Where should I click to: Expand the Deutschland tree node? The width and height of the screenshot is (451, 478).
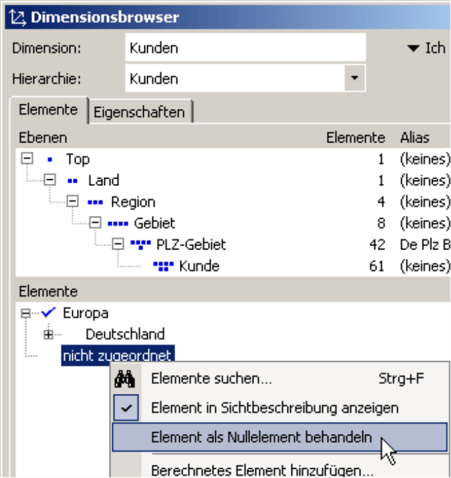(x=49, y=335)
